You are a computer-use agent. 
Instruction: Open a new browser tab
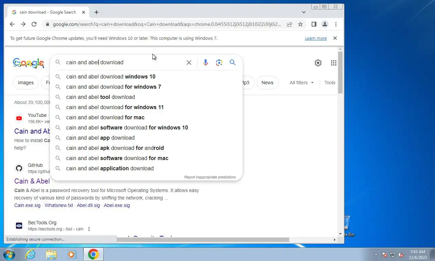(97, 12)
